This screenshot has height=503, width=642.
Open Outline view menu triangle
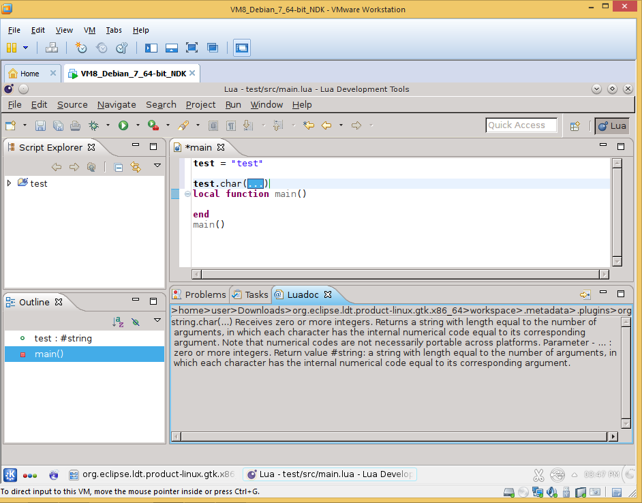[157, 320]
